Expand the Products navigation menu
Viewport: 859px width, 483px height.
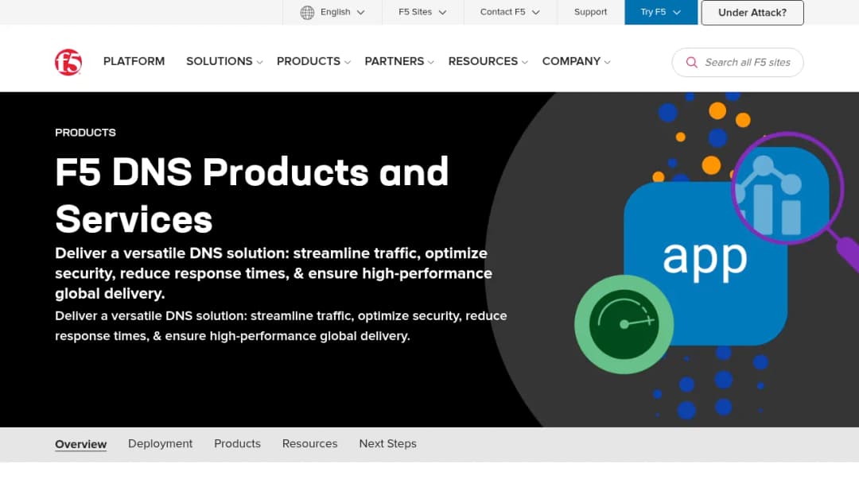(313, 61)
